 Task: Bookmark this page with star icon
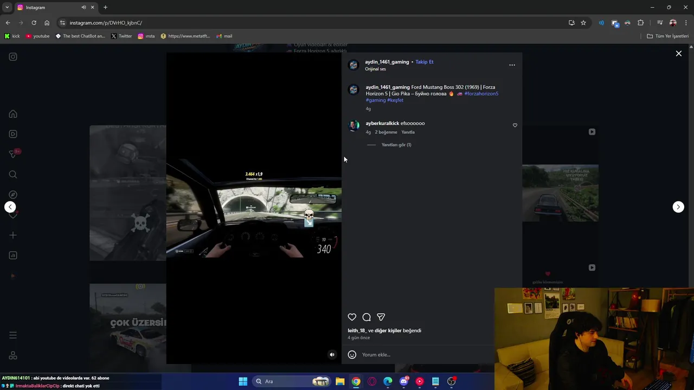coord(583,23)
